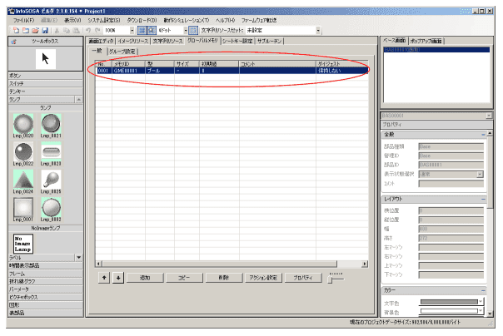Click the Open folder toolbar icon
The height and width of the screenshot is (336, 503).
tap(34, 28)
